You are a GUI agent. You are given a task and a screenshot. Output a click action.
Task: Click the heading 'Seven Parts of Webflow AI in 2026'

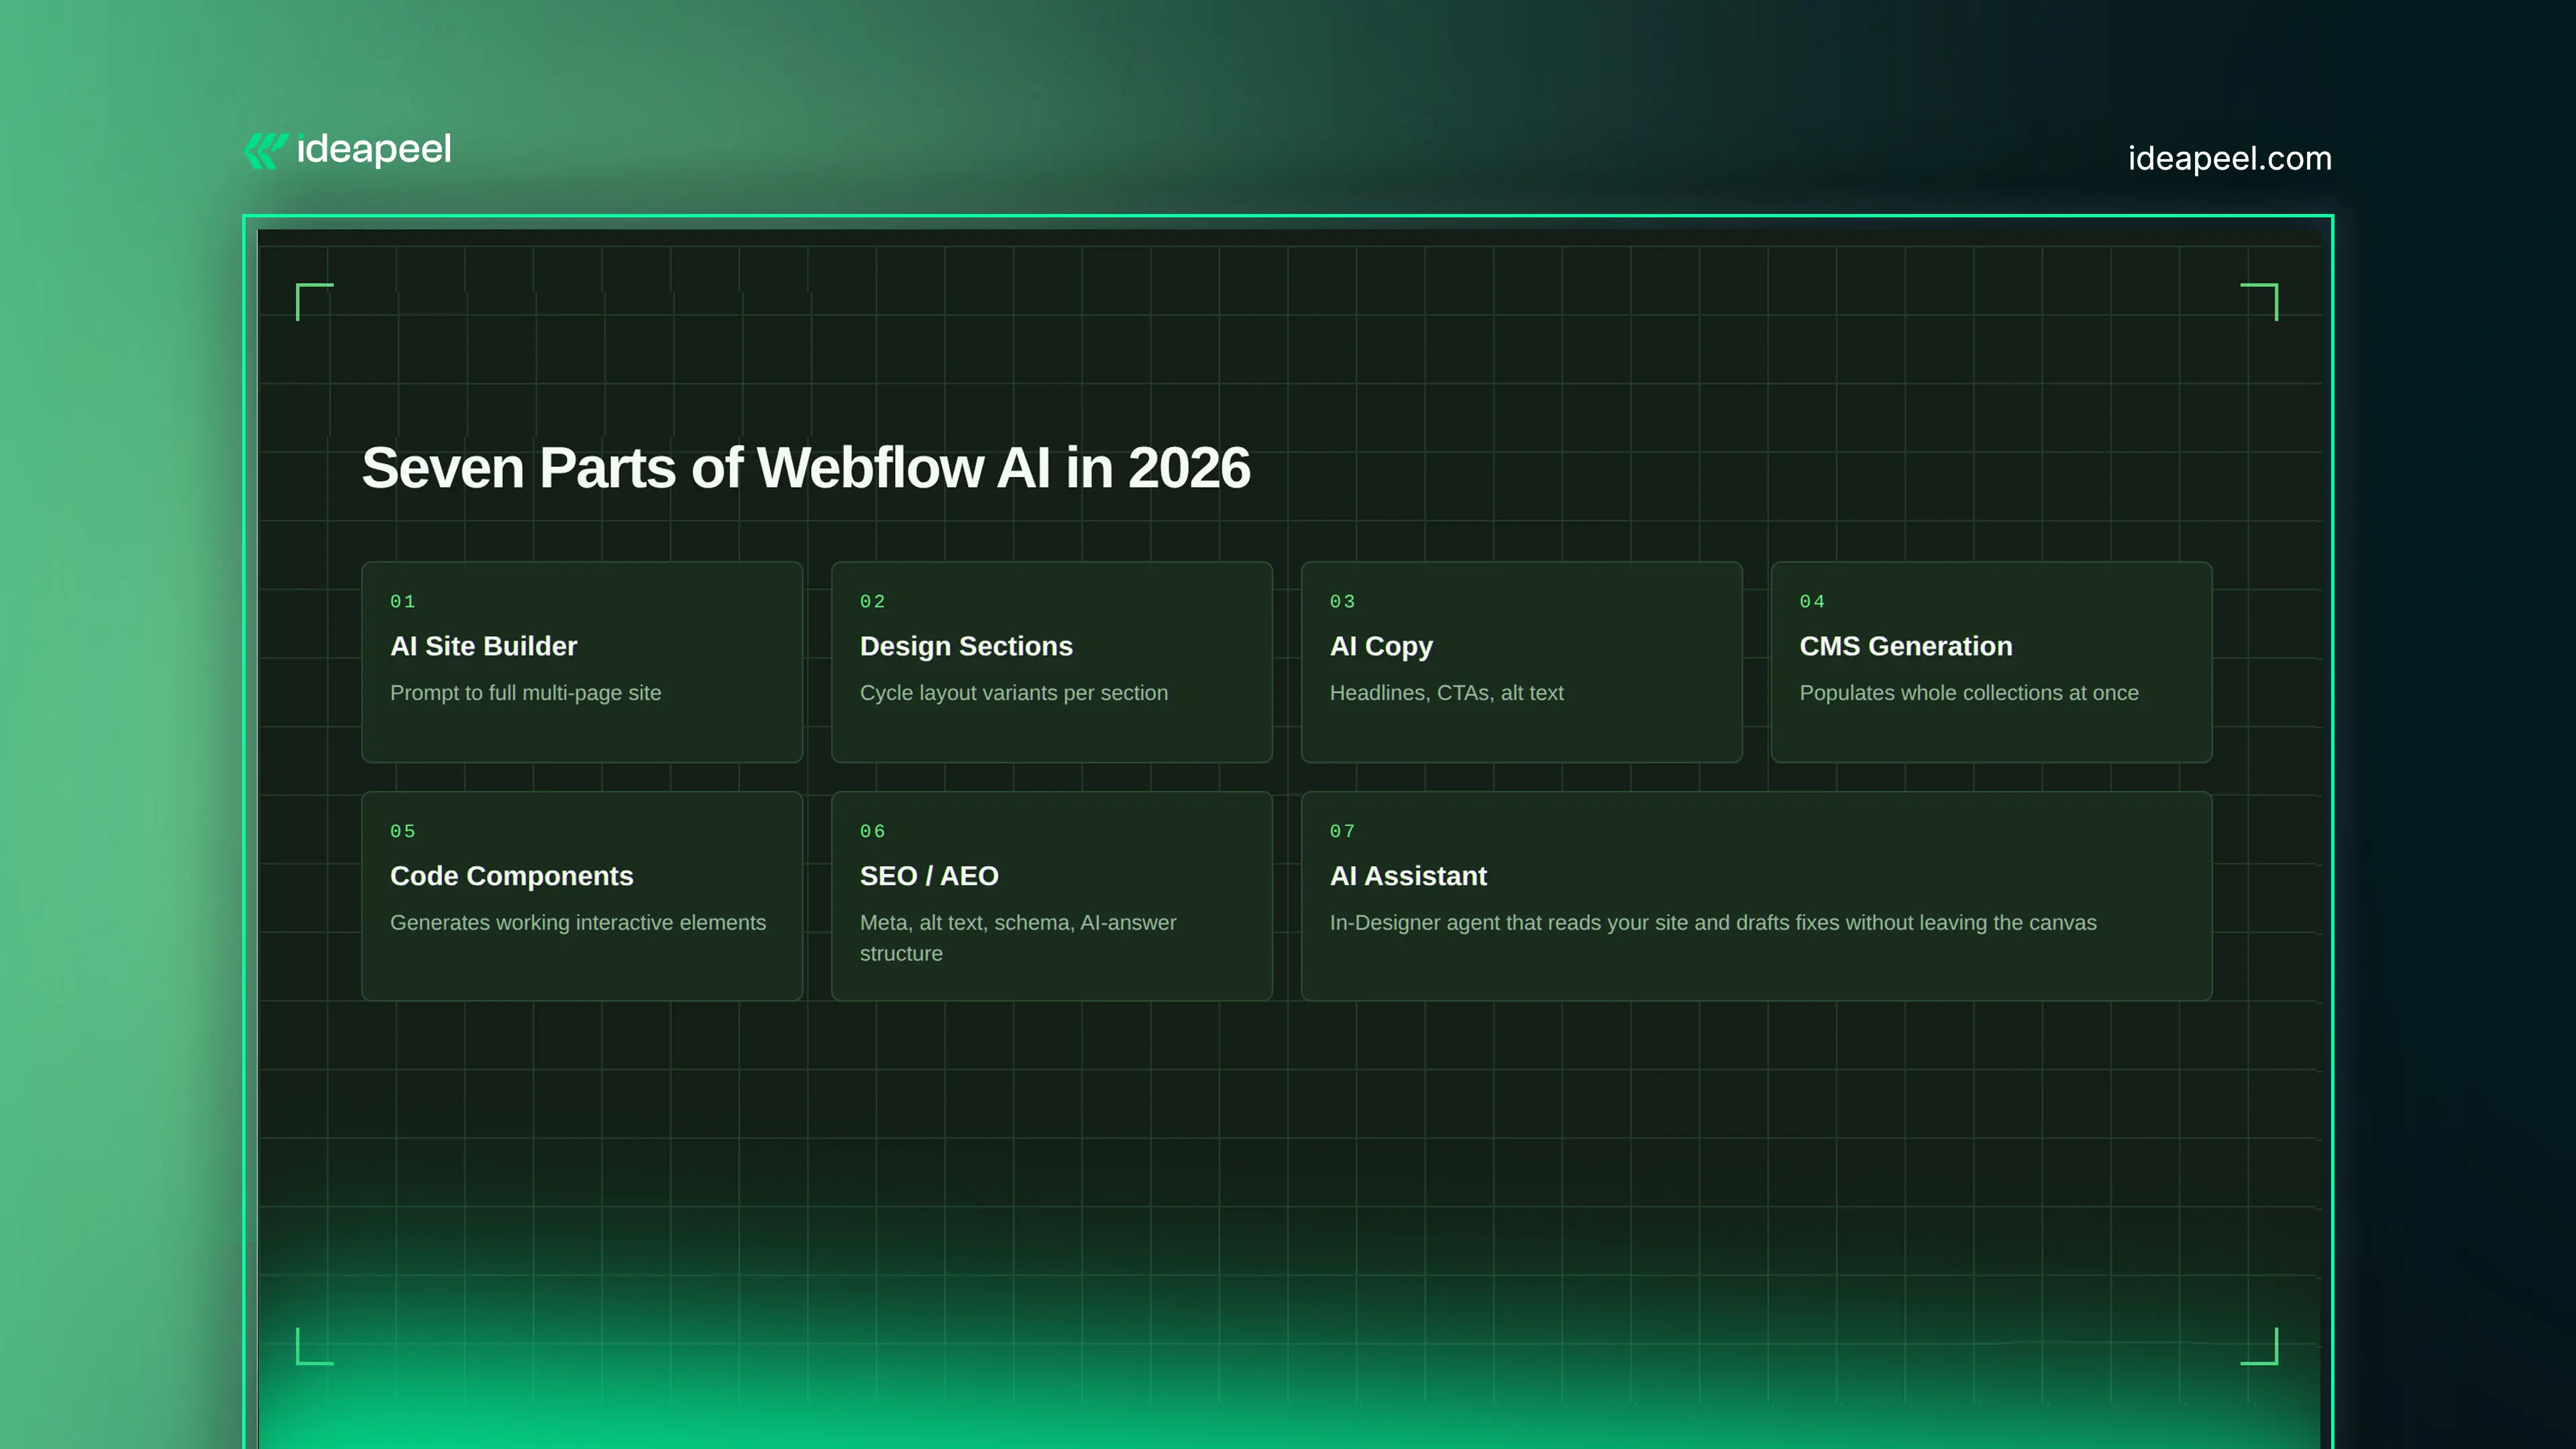806,468
